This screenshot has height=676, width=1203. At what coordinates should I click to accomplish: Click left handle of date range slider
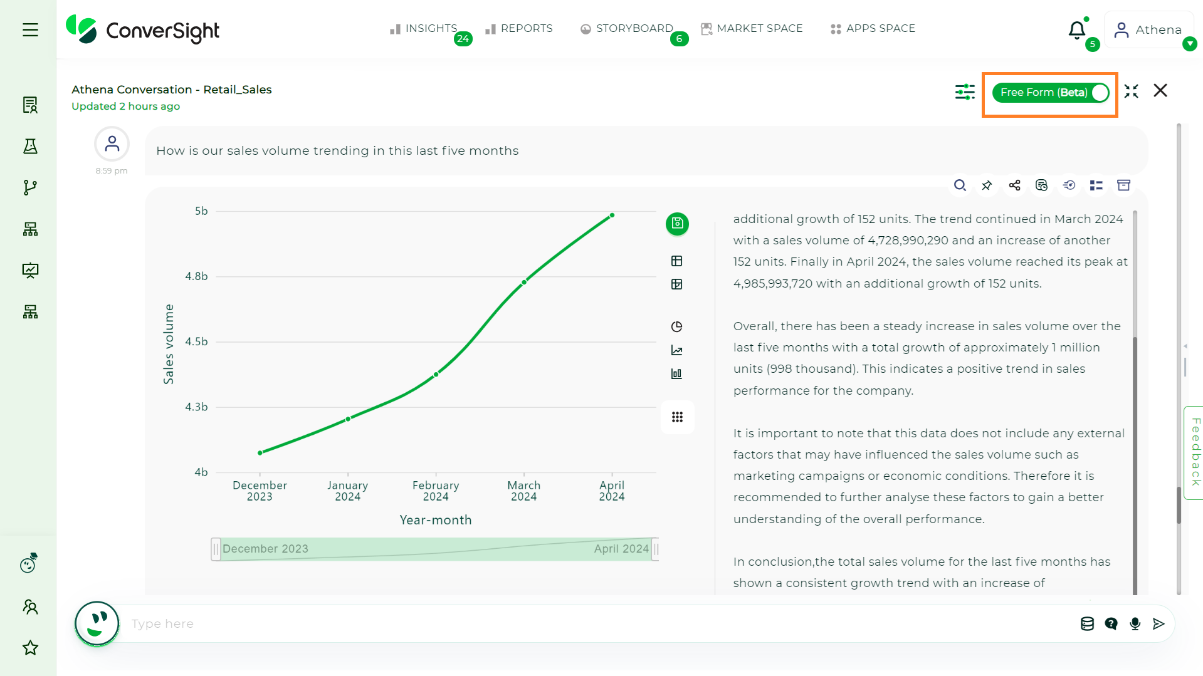pyautogui.click(x=216, y=549)
